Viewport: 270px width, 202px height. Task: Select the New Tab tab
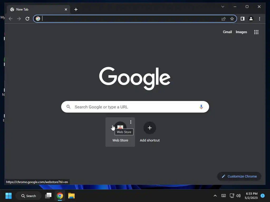click(x=38, y=9)
